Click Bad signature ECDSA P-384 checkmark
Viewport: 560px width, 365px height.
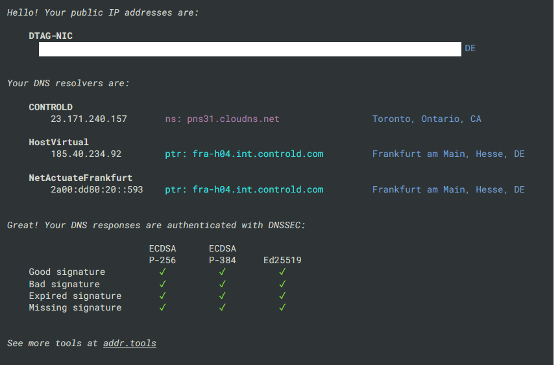click(x=222, y=284)
